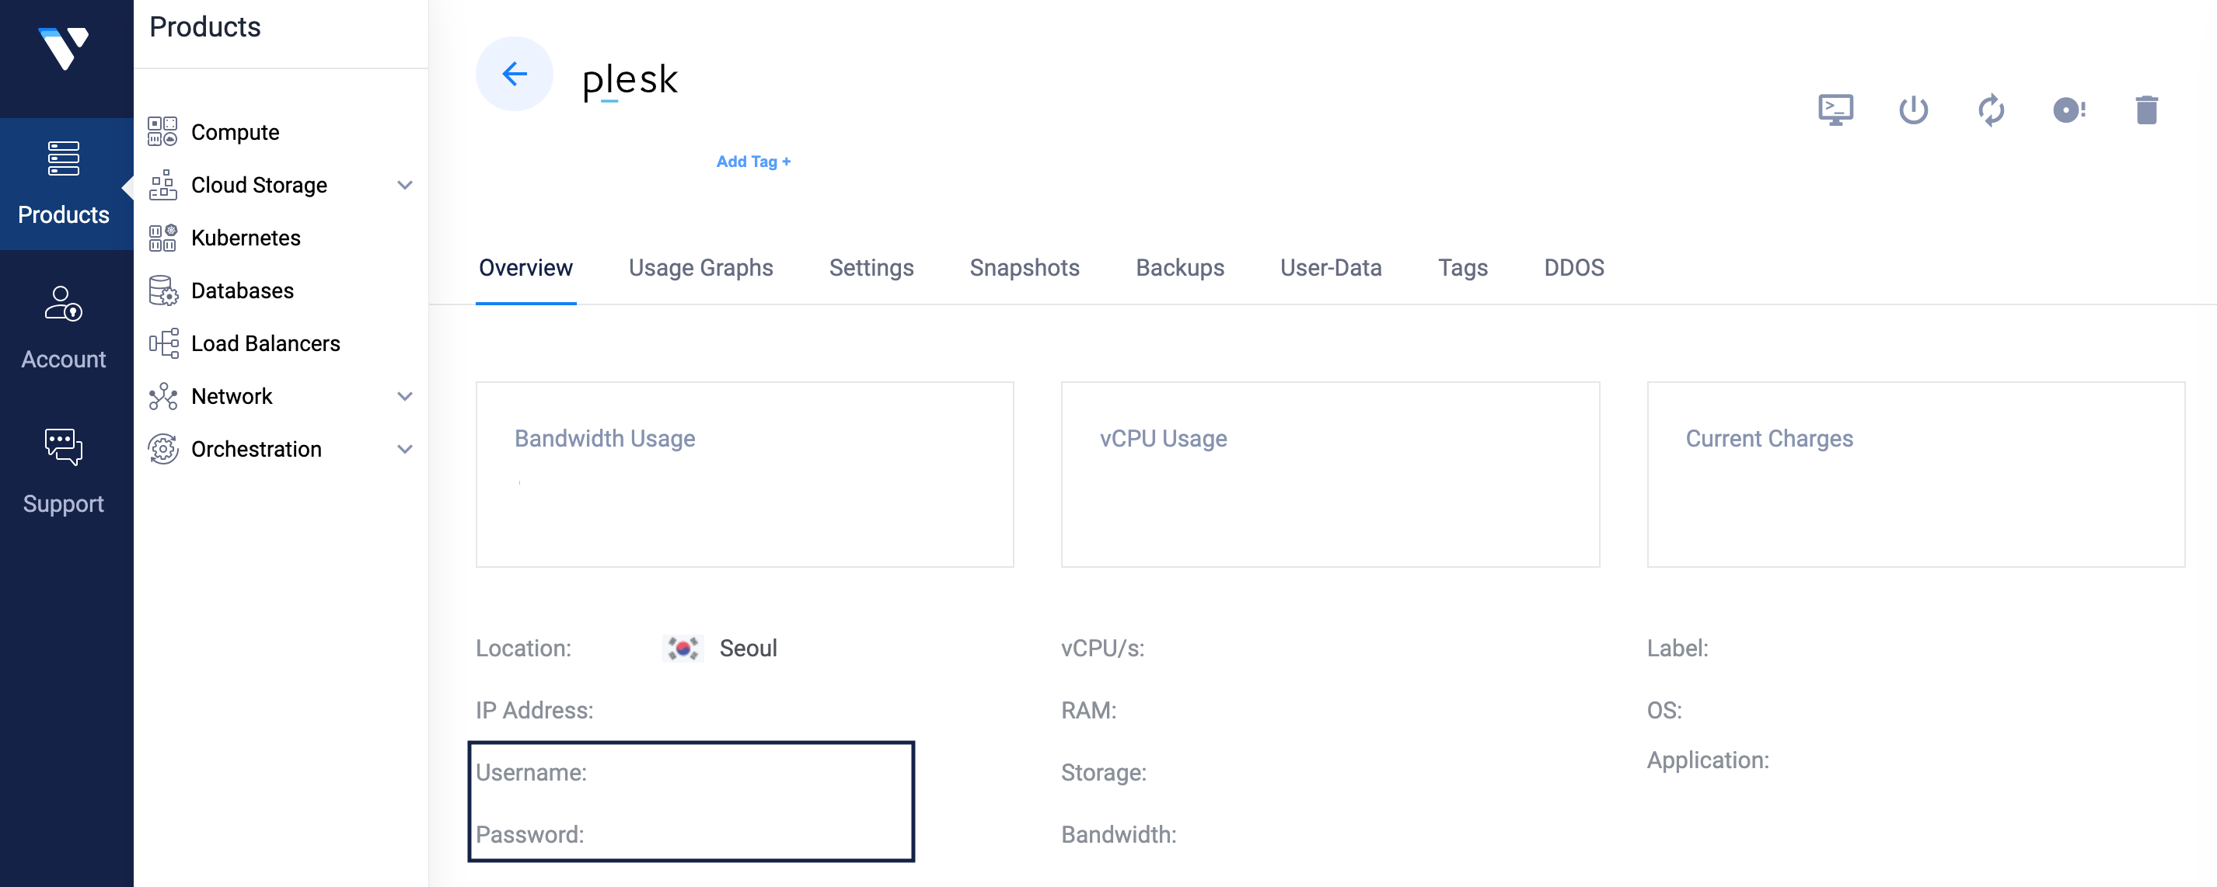Click the vCPU Usage card
The height and width of the screenshot is (887, 2217).
pos(1330,474)
